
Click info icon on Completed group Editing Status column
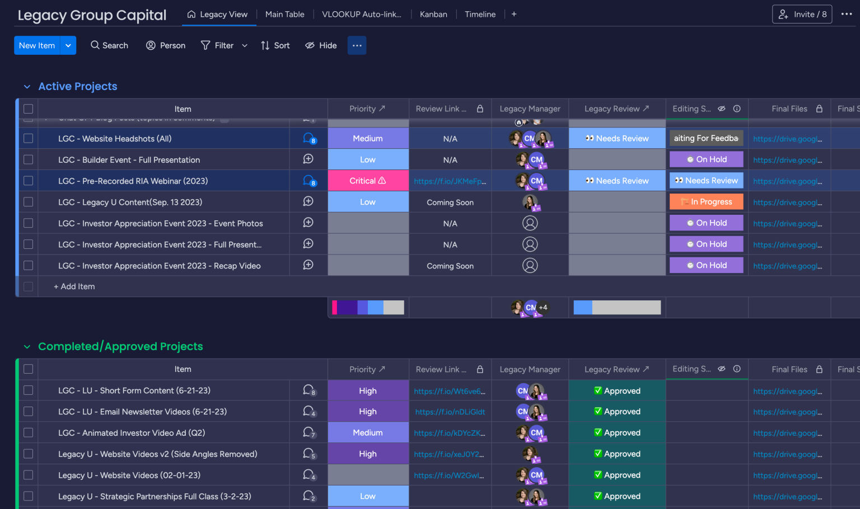737,369
